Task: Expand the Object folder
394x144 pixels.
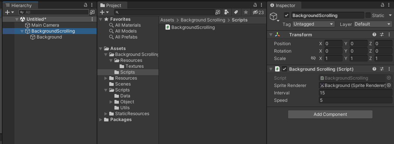Action: 111,102
